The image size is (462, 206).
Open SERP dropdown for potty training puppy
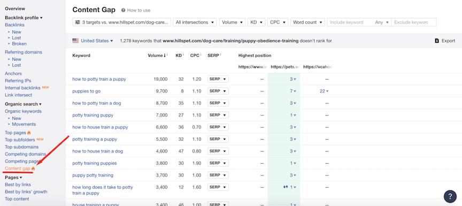click(x=218, y=115)
